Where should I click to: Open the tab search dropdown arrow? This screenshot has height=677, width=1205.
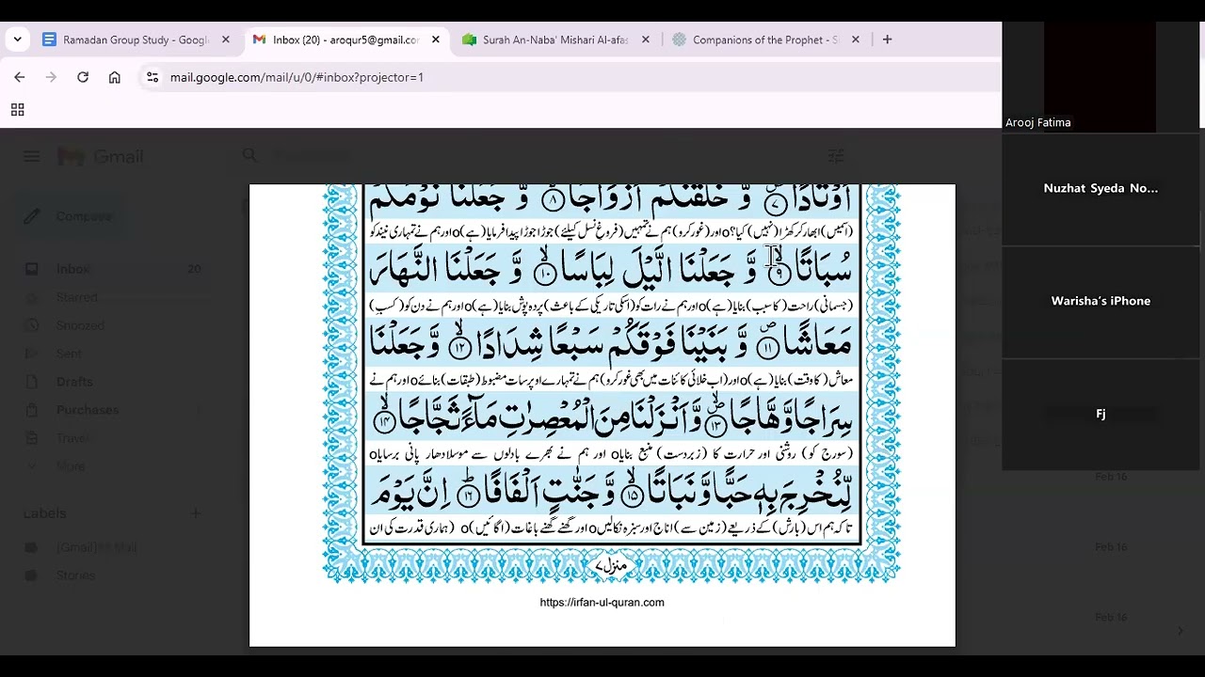click(x=17, y=39)
